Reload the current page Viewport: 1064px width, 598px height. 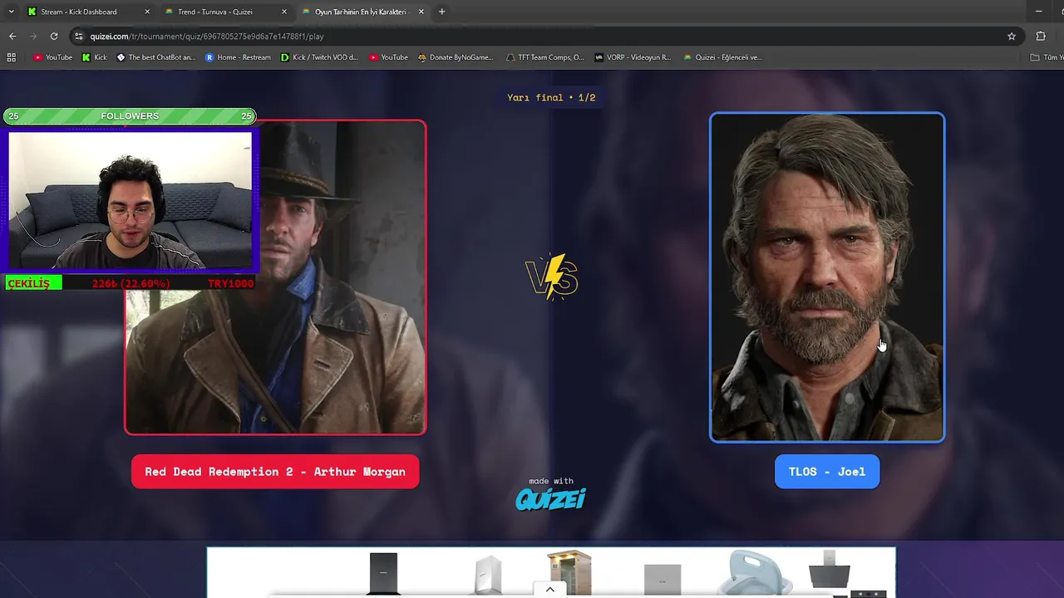click(x=54, y=36)
